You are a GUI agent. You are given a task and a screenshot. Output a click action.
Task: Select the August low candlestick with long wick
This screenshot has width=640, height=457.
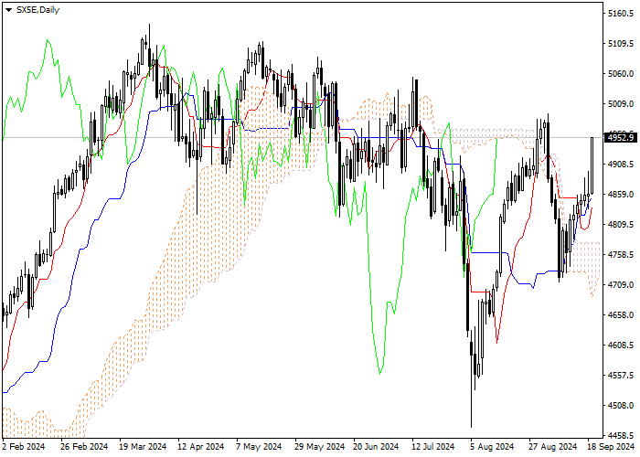pos(471,377)
